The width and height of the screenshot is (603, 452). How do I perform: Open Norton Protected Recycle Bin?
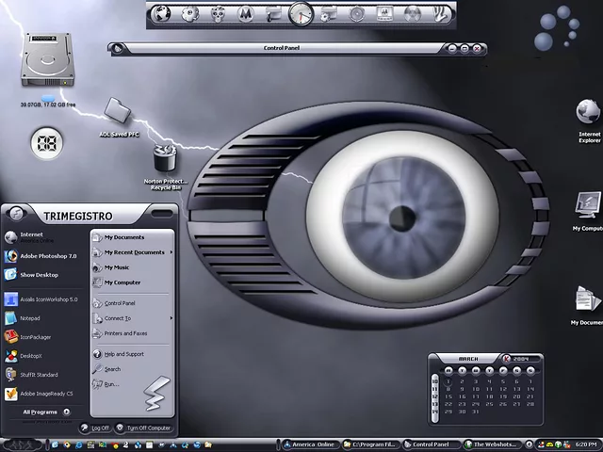tap(166, 159)
